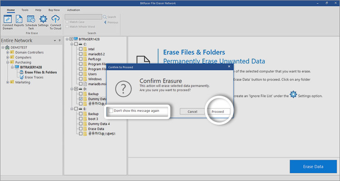Collapse the E: drive branch

[72, 109]
